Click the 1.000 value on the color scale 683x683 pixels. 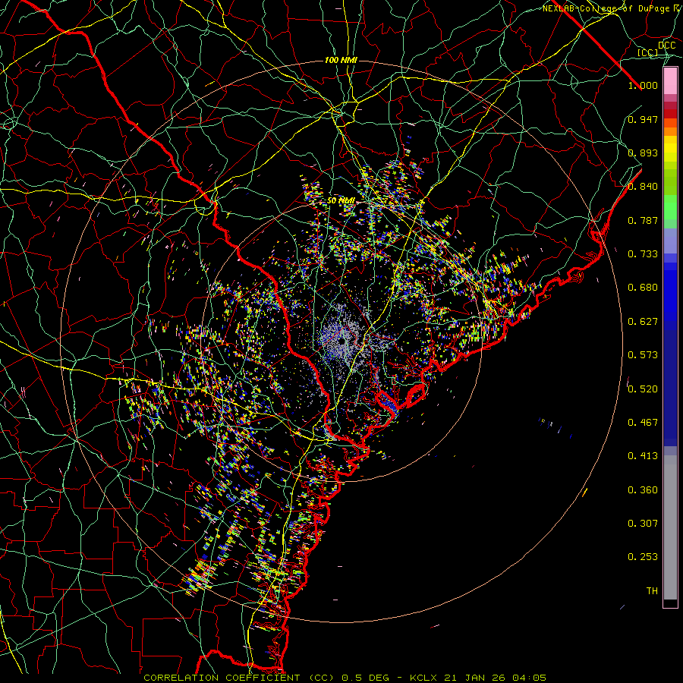[x=643, y=85]
